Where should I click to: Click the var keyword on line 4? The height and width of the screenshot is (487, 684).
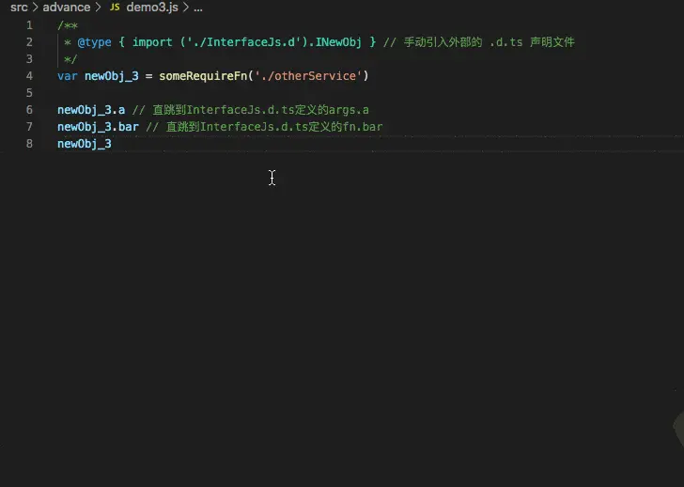click(x=68, y=76)
